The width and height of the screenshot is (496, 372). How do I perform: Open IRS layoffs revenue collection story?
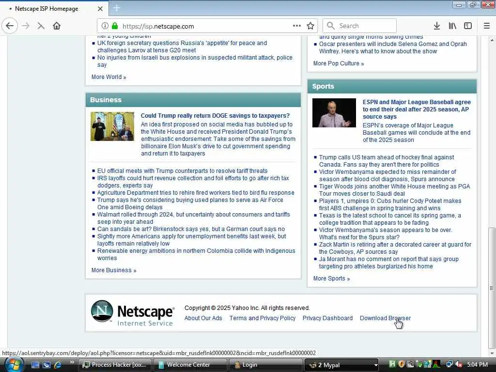point(193,182)
